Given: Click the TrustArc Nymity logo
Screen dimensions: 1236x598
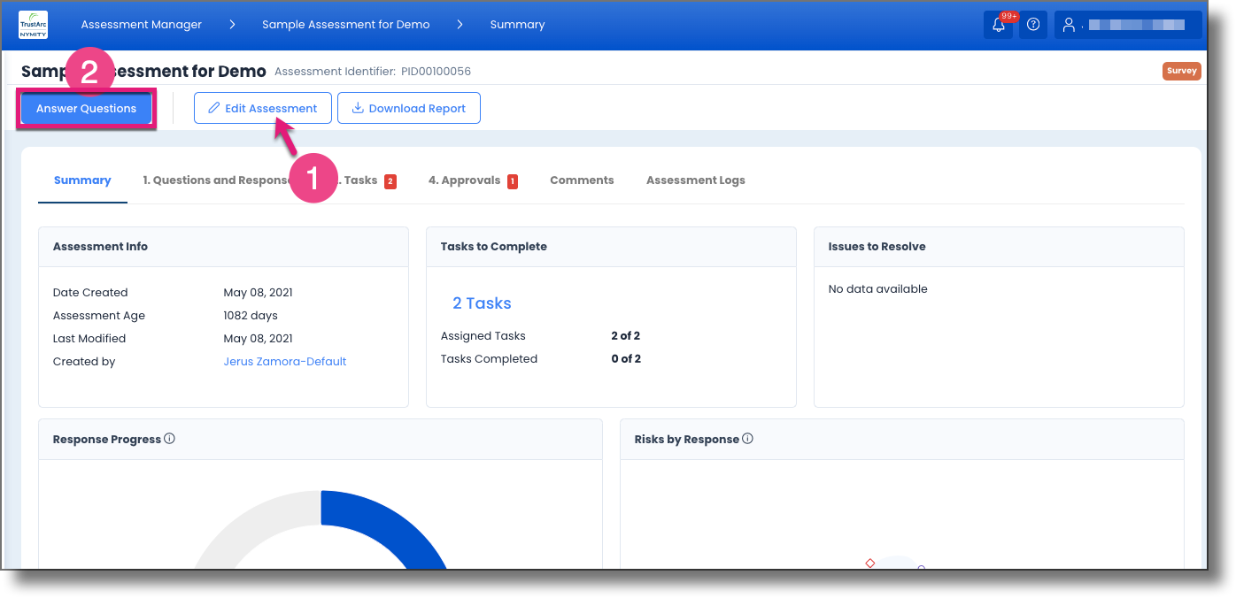Looking at the screenshot, I should (x=33, y=25).
